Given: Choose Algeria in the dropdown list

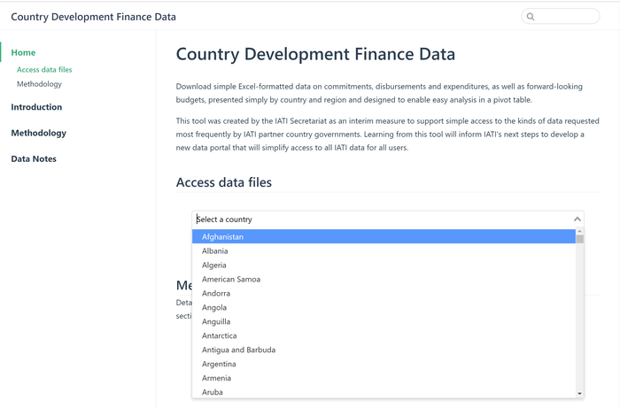Looking at the screenshot, I should click(x=384, y=265).
